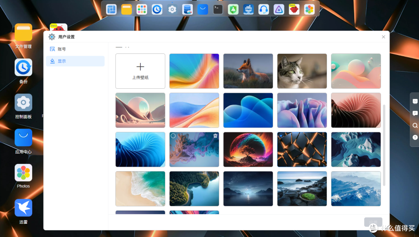Choose the blue fan spiral wallpaper
This screenshot has height=237, width=419.
click(140, 149)
